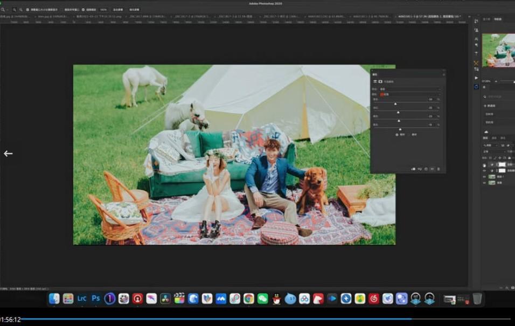The image size is (515, 326).
Task: Launch Google Chrome from the Dock
Action: coord(248,299)
